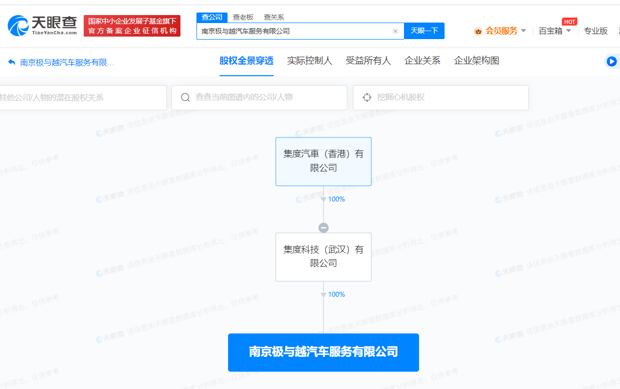Switch to the 查关系 search tab

274,17
